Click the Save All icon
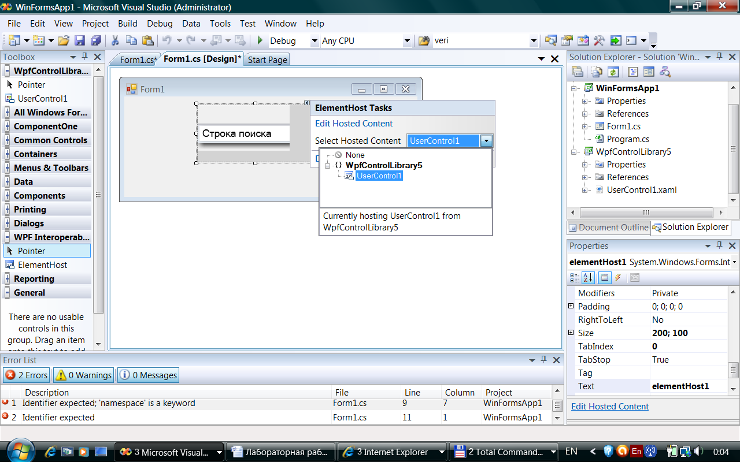Screen dimensions: 740x462 pyautogui.click(x=96, y=40)
